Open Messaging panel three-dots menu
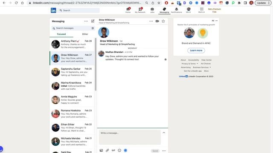 pyautogui.click(x=86, y=21)
